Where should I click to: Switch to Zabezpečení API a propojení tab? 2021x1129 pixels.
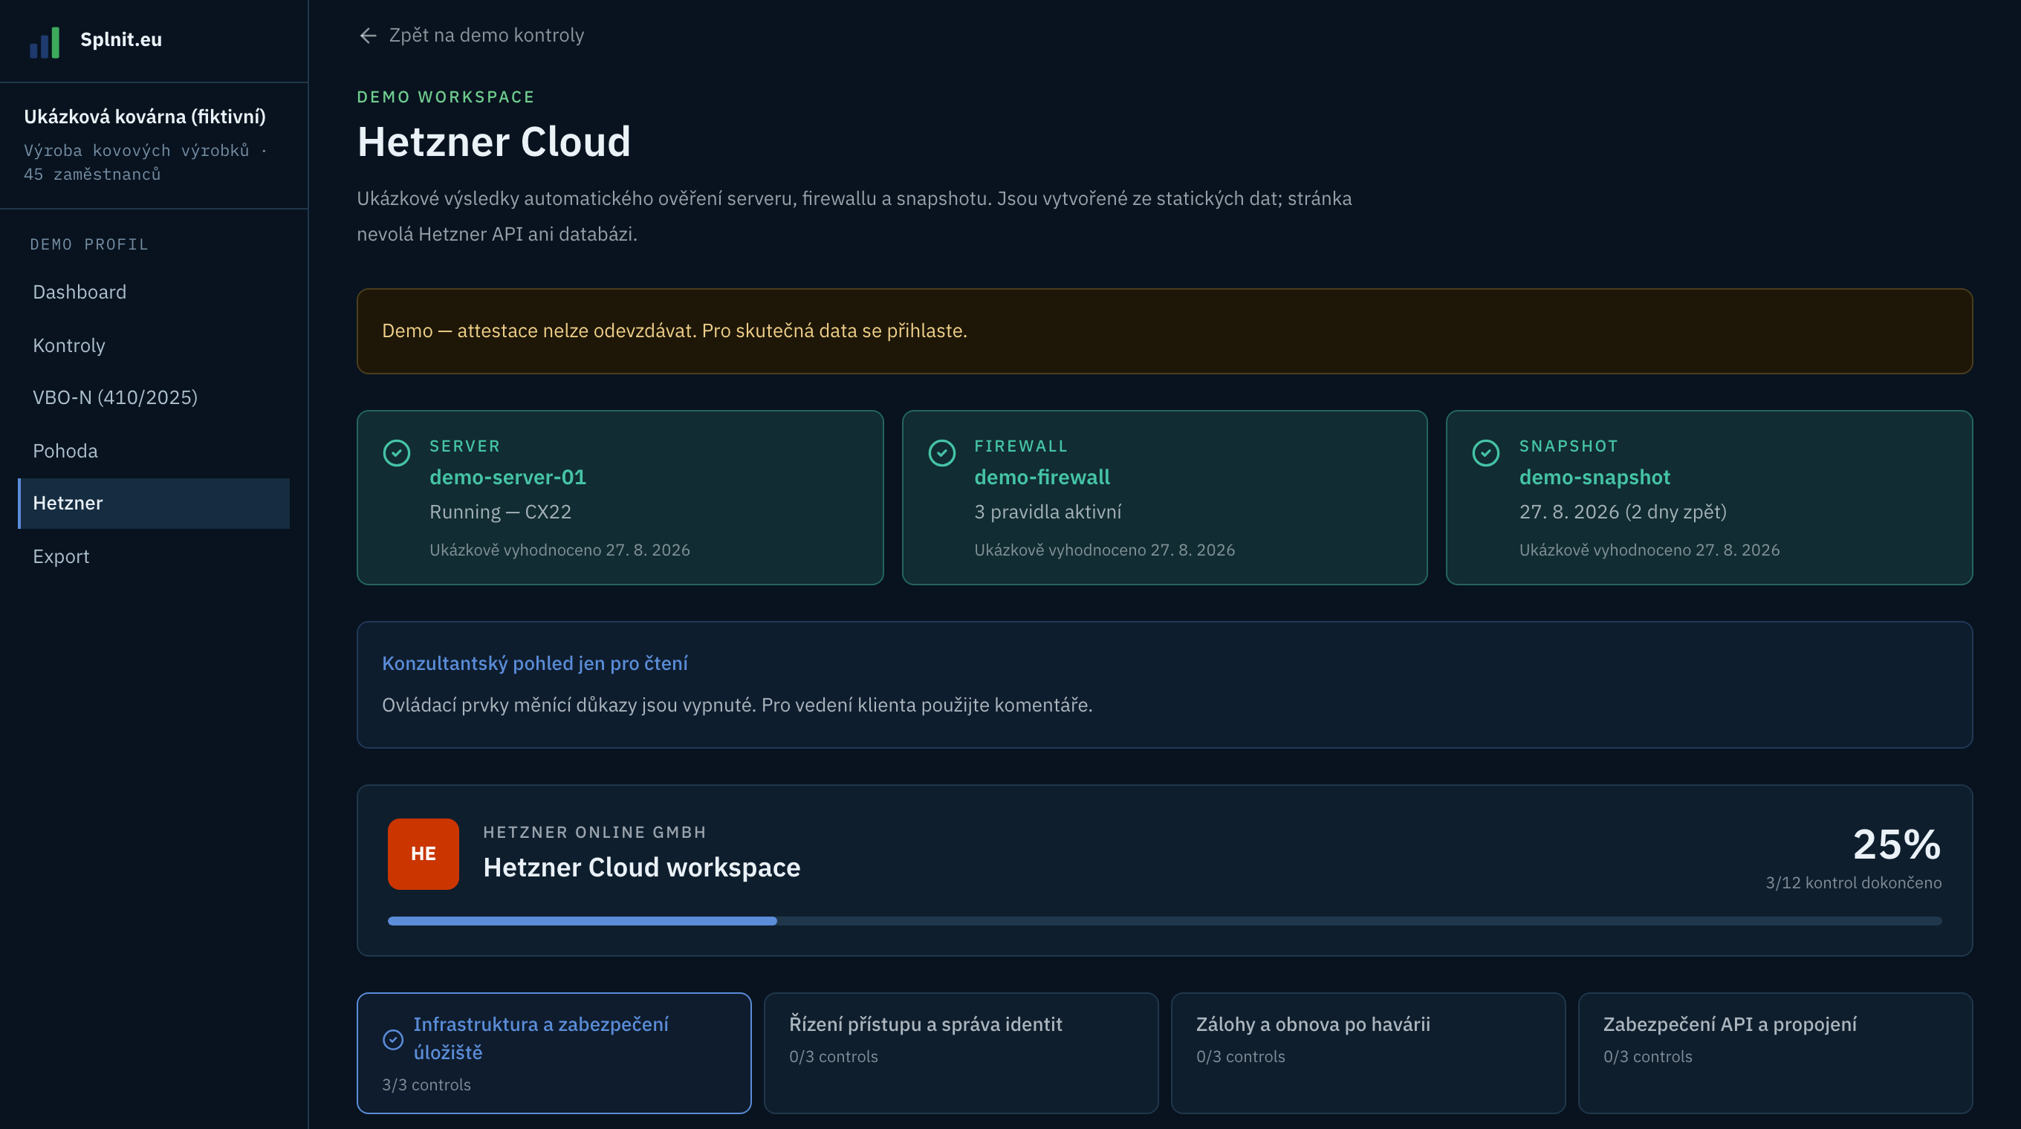pos(1776,1053)
